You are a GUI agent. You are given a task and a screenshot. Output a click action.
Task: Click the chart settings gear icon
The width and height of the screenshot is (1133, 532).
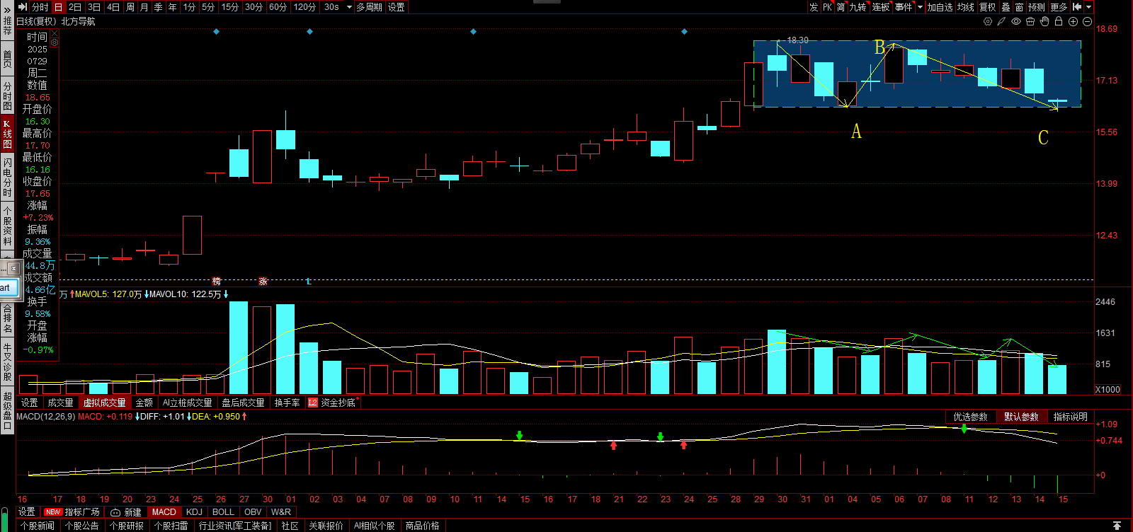(988, 21)
